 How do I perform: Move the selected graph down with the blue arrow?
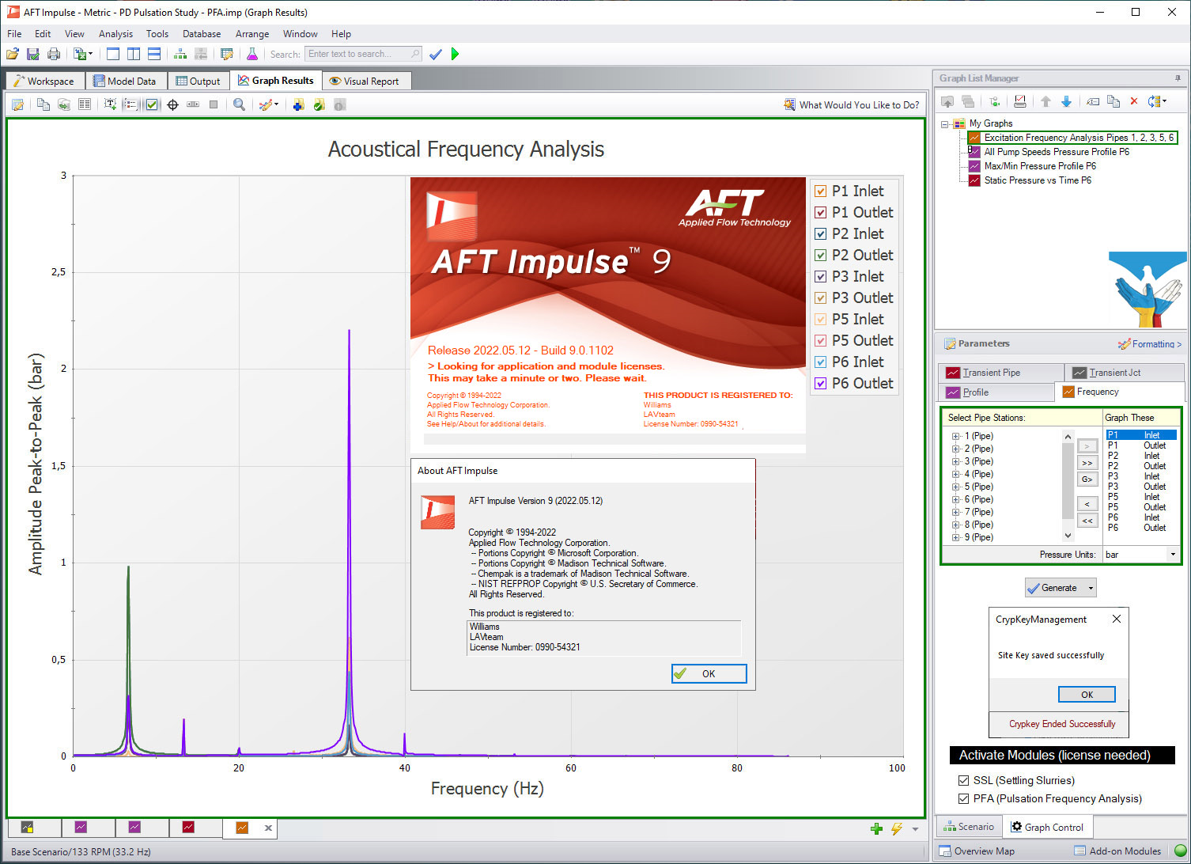click(x=1066, y=101)
